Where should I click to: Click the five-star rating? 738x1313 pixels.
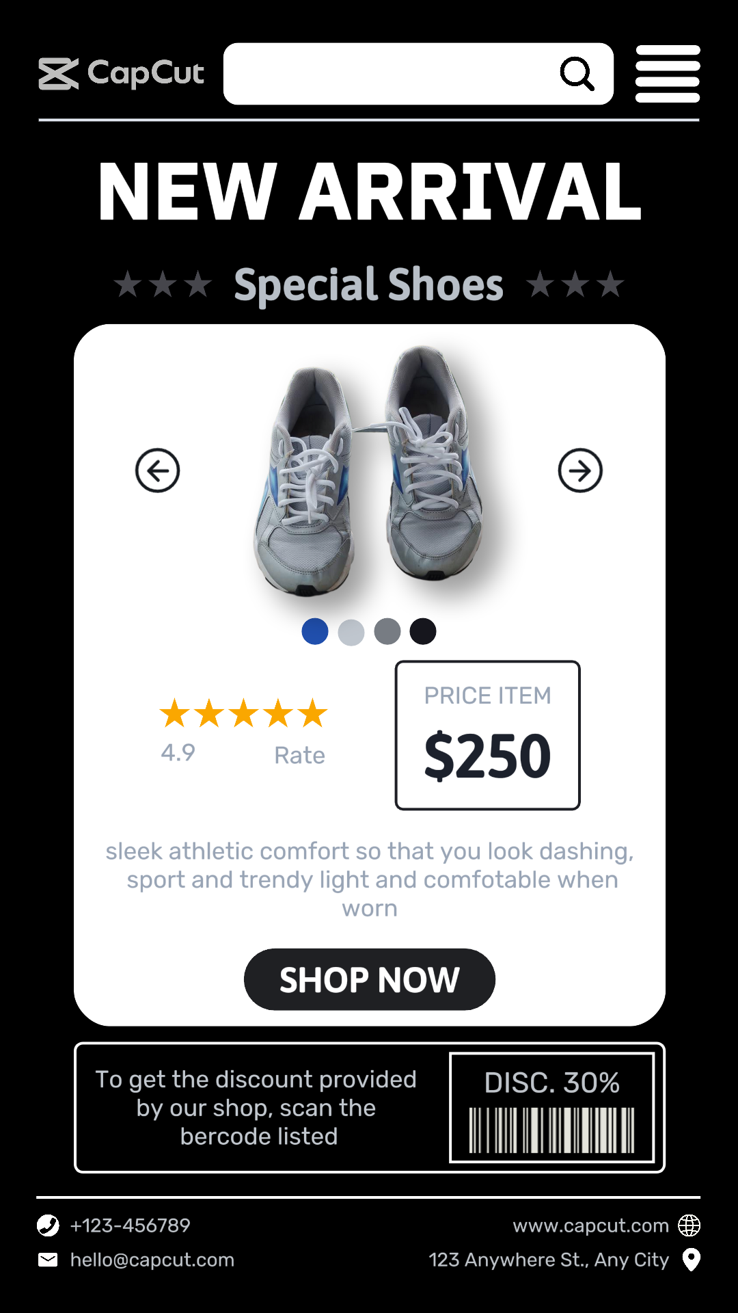click(244, 713)
